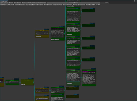This screenshot has width=137, height=101.
Task: Click the Open button in the toolbar
Action: [2, 3]
